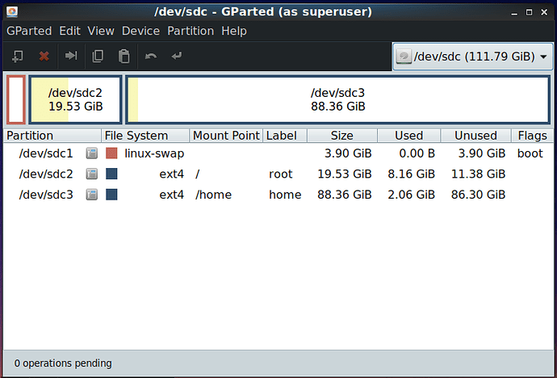
Task: Click the '0 operations pending' status text
Action: pos(63,363)
